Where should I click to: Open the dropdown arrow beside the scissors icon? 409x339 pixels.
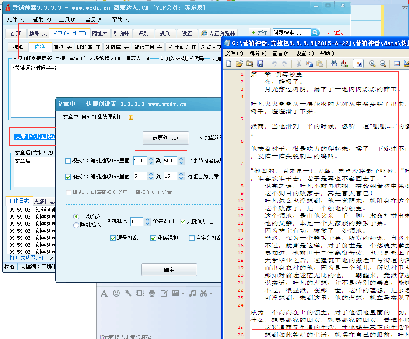point(211,293)
